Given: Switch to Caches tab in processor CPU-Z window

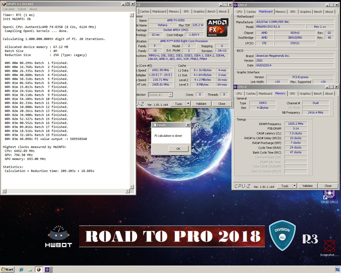Looking at the screenshot, I should (x=144, y=11).
